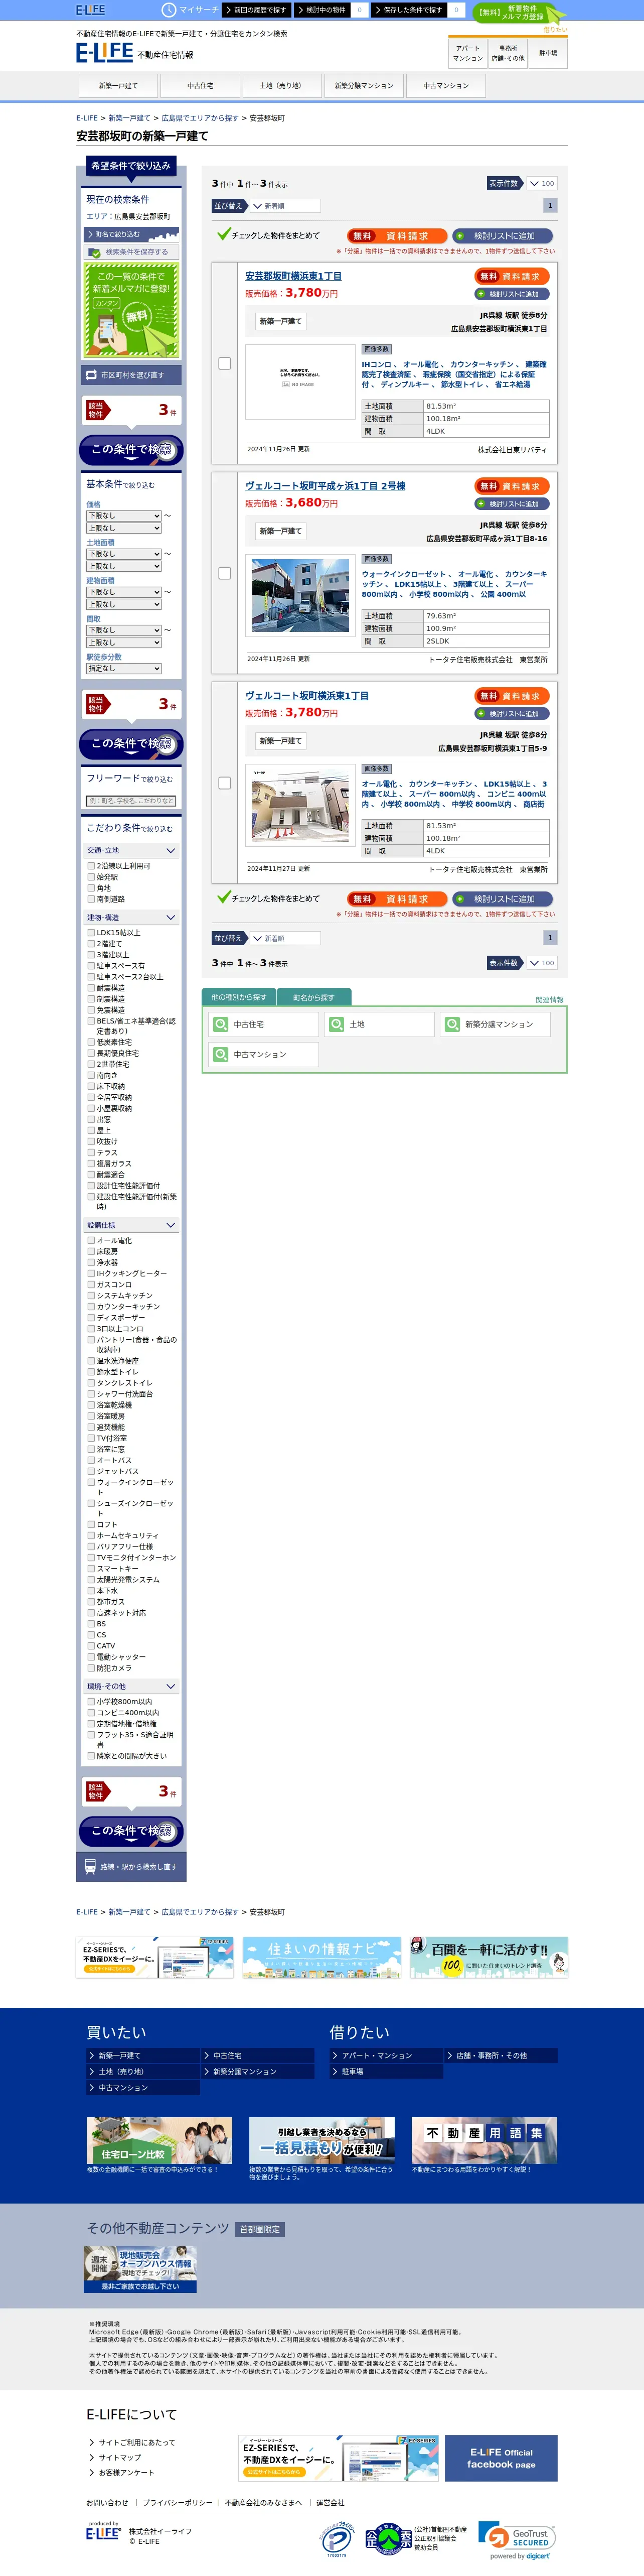The height and width of the screenshot is (2576, 644).
Task: Check the 小学校800m以内 option in 環境・その他
Action: click(x=91, y=1701)
